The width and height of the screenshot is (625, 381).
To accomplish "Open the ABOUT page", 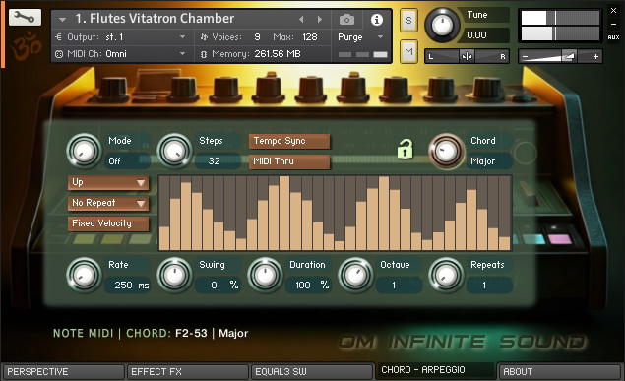I will 559,372.
